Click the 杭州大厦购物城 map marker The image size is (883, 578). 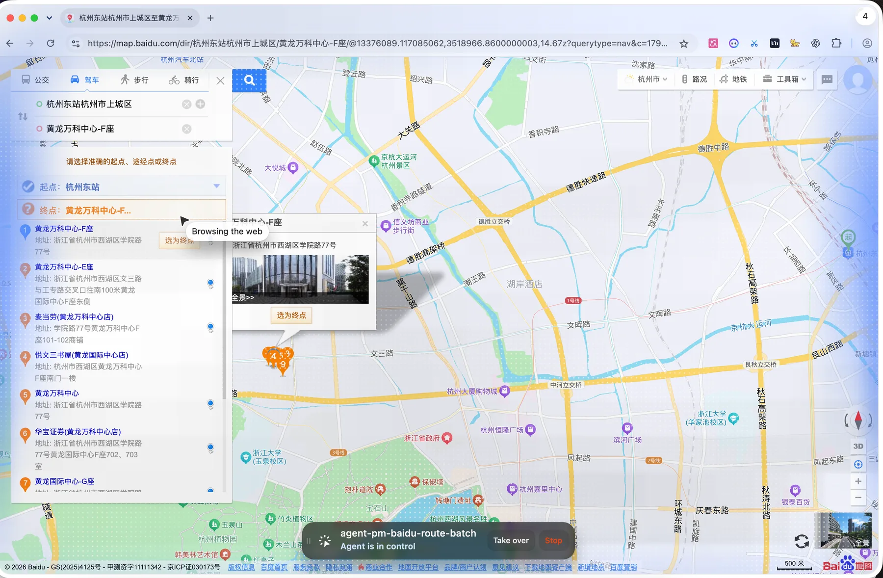pos(505,391)
